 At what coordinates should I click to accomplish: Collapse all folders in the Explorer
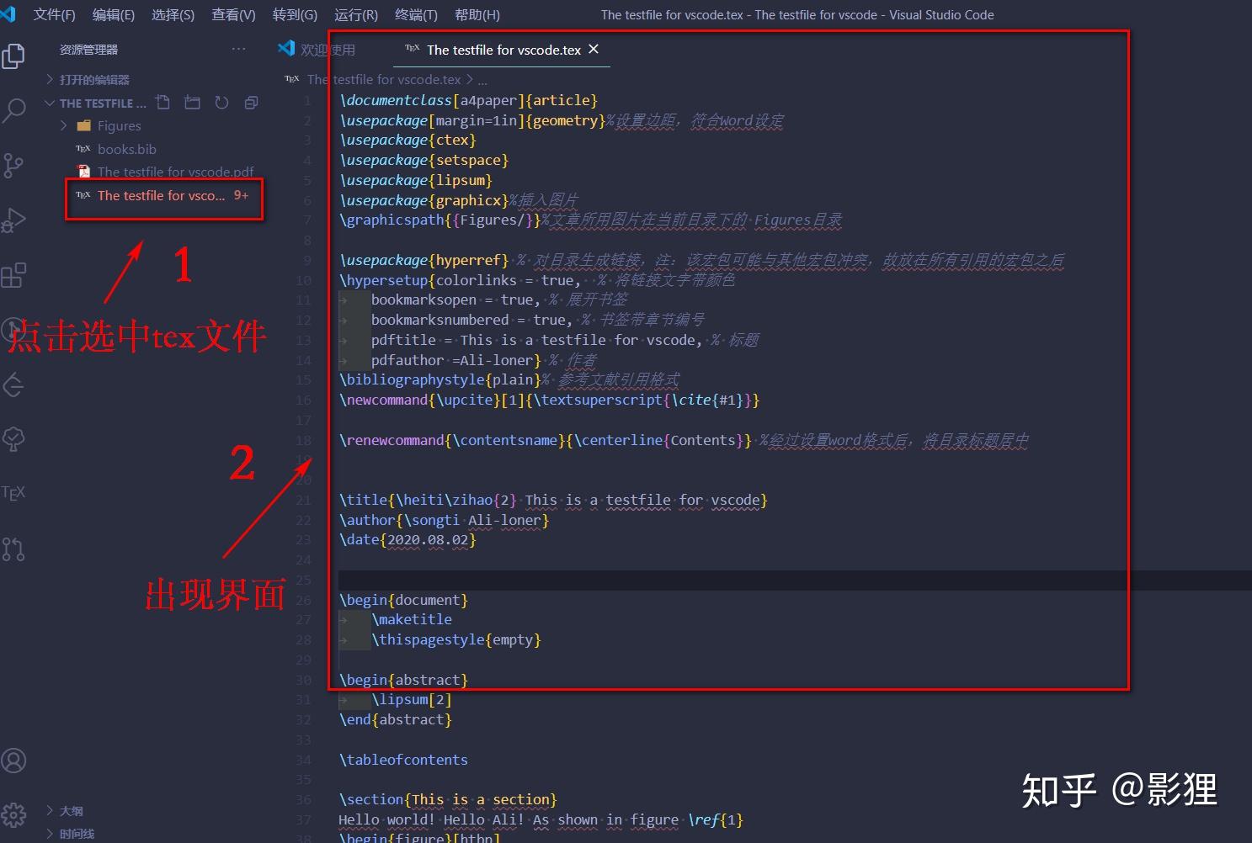click(x=250, y=102)
